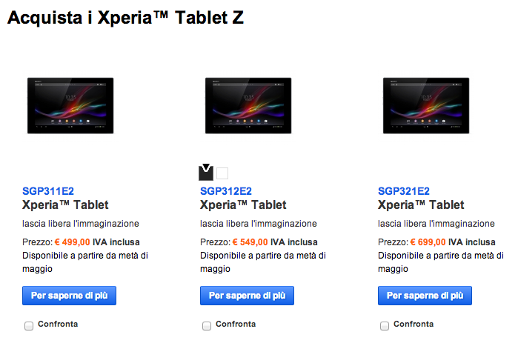Click the Xperia Tablet title under SGP311E2
Screen dimensions: 518x346
coord(65,205)
